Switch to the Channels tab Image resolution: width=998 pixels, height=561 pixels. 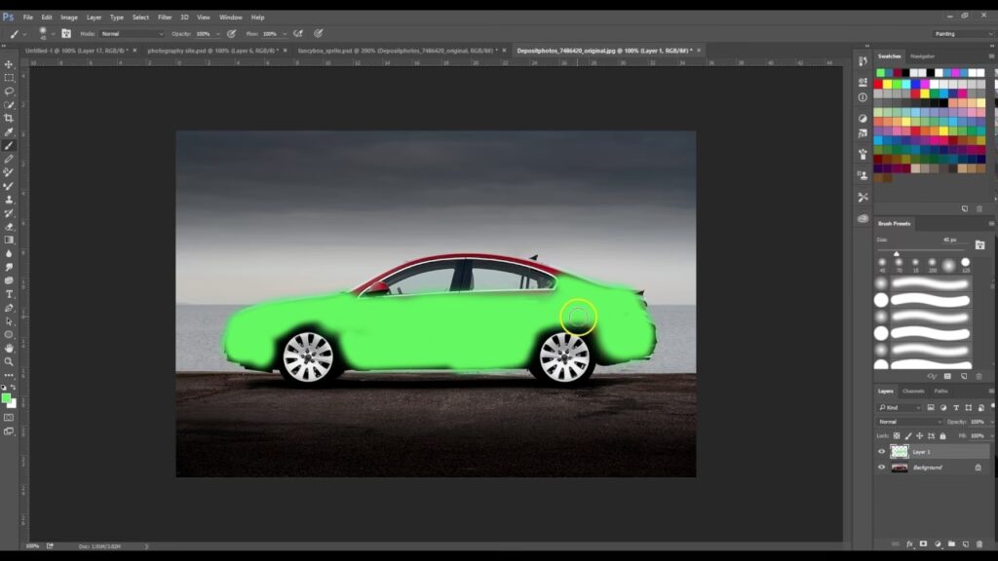(913, 391)
